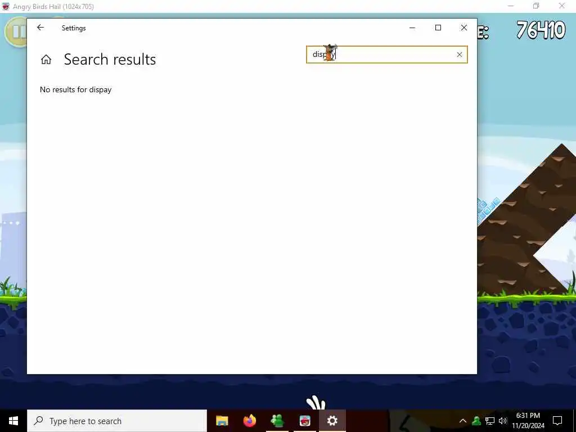Close the Settings window
The height and width of the screenshot is (432, 576).
[x=463, y=28]
